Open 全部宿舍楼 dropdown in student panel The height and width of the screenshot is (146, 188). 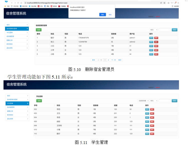143,101
